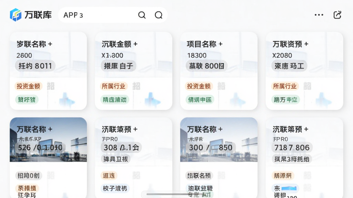Click the plus icon in the 300 / 850 card title
This screenshot has width=353, height=198.
[x=220, y=129]
